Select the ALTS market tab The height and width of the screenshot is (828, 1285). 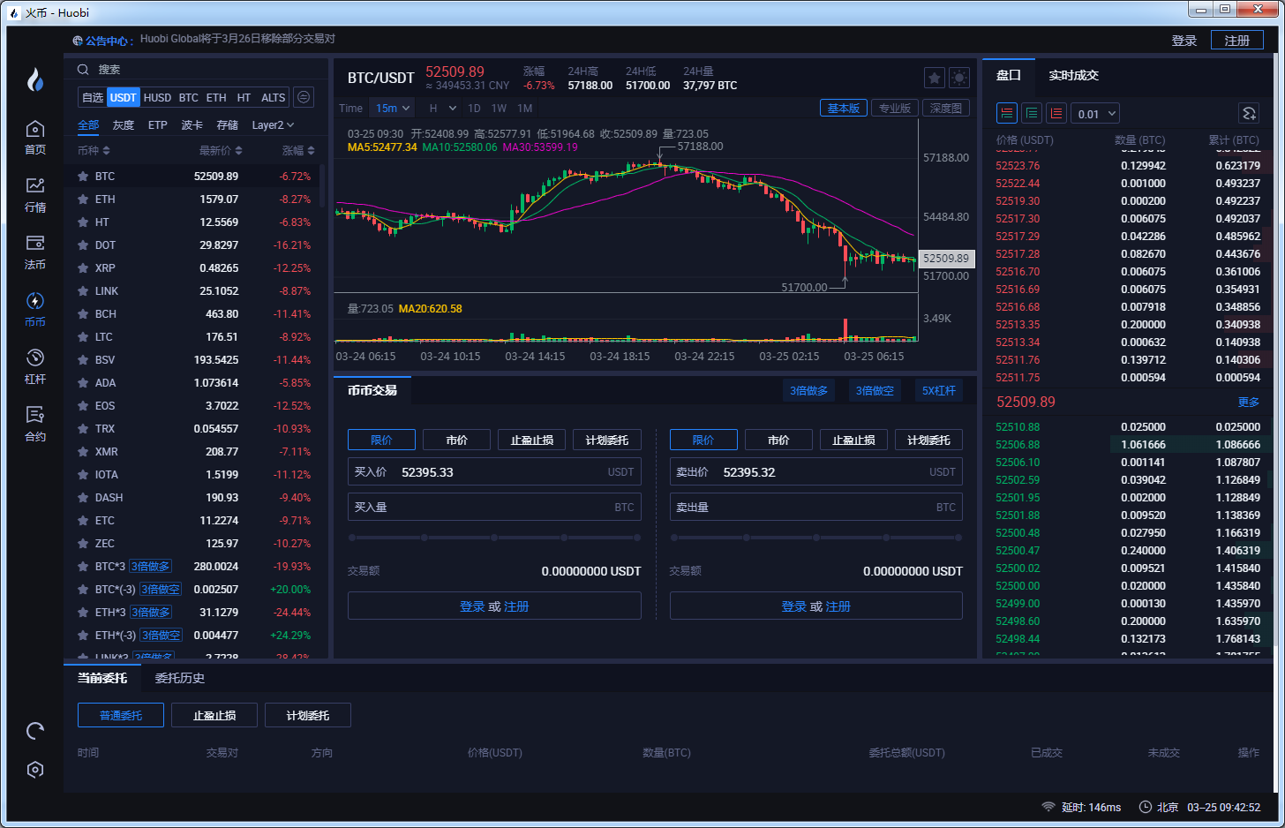pos(274,98)
